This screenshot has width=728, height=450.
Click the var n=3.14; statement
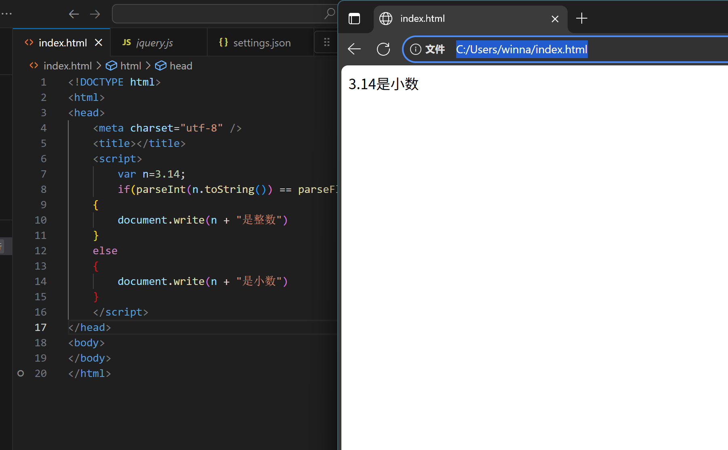pyautogui.click(x=151, y=174)
